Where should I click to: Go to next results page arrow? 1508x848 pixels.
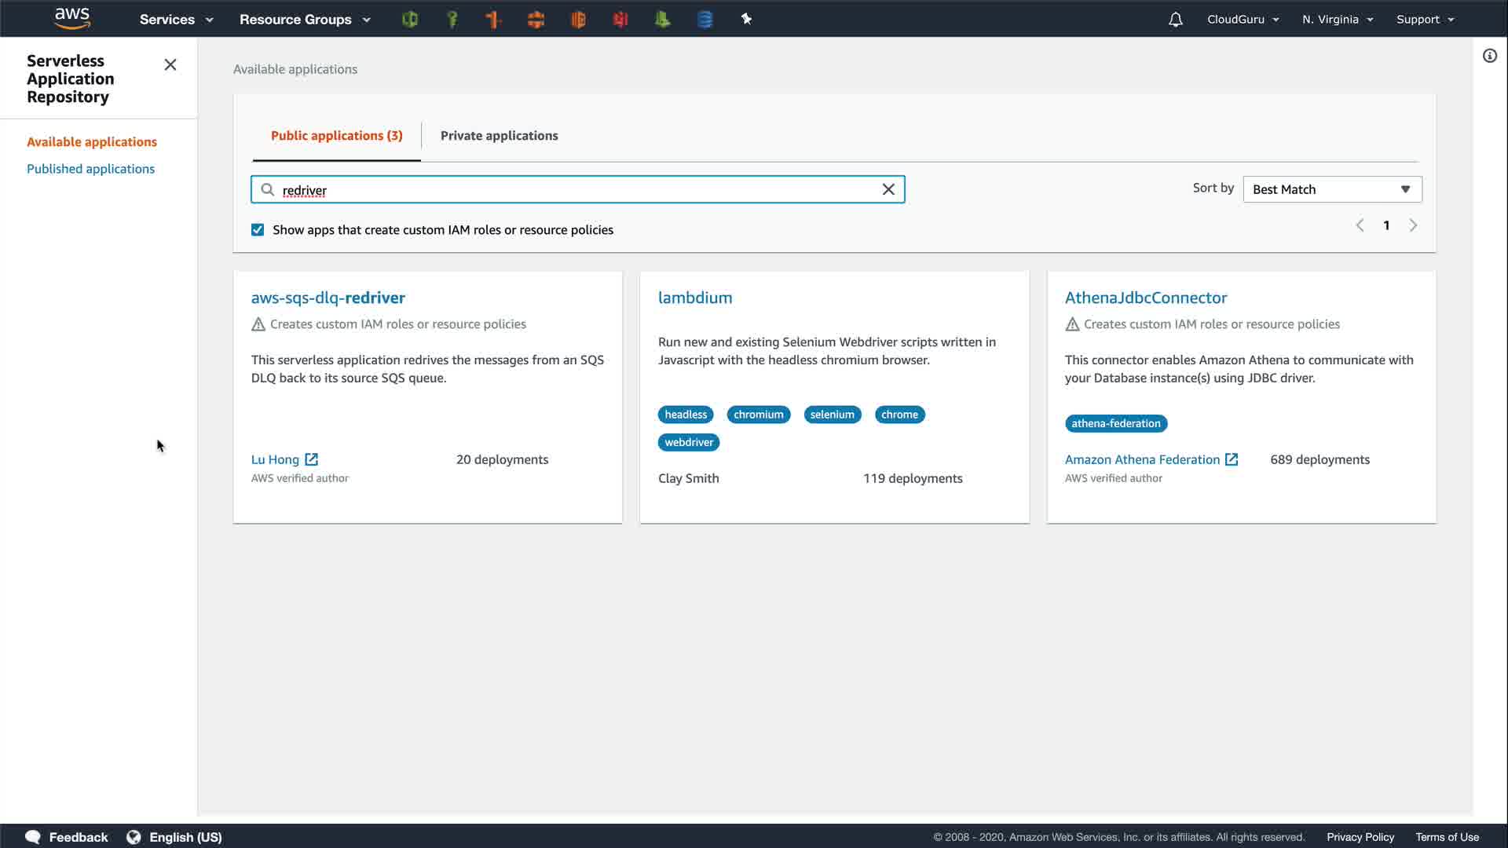click(x=1413, y=225)
